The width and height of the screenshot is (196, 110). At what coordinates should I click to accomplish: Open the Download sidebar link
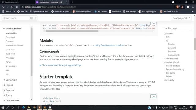pos(10,37)
